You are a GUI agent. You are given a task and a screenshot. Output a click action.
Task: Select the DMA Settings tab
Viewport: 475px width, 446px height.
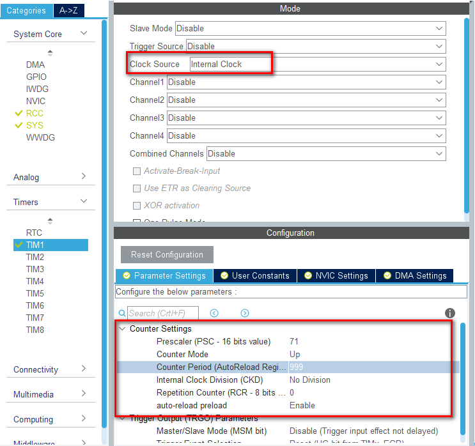(x=415, y=275)
